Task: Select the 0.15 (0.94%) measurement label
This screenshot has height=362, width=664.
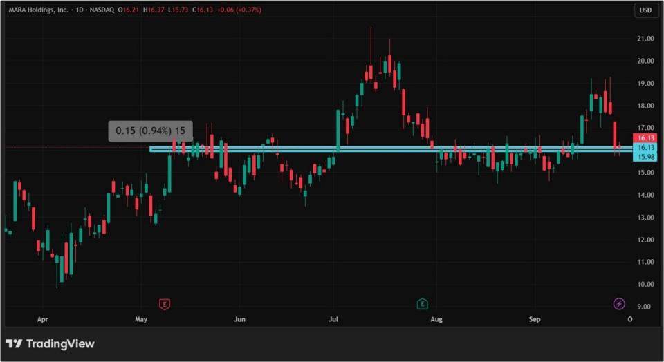Action: (150, 131)
